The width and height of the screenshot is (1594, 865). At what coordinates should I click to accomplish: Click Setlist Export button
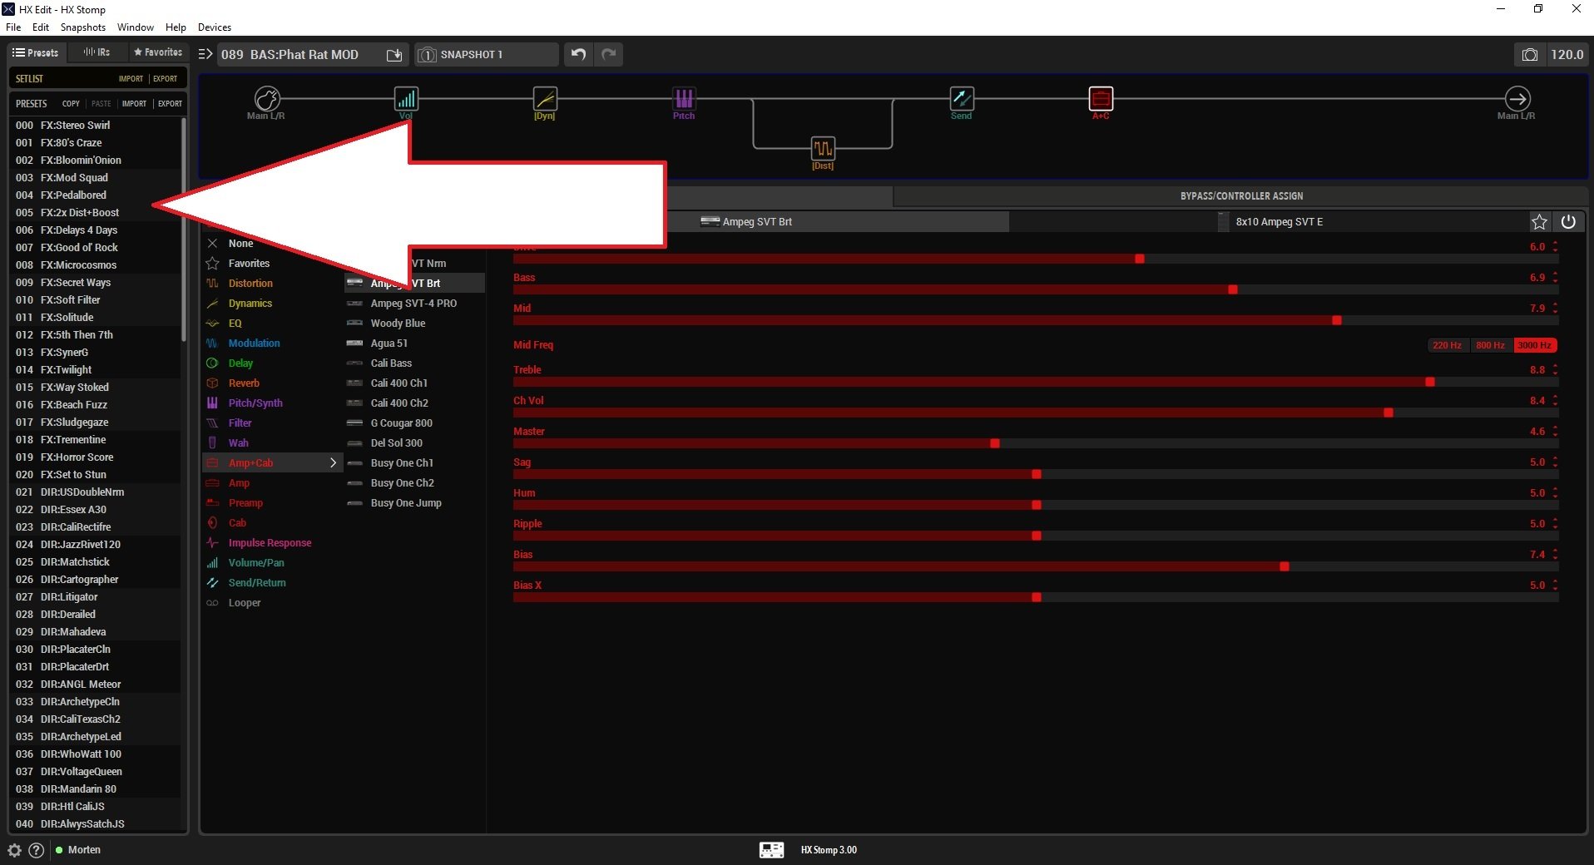(166, 79)
